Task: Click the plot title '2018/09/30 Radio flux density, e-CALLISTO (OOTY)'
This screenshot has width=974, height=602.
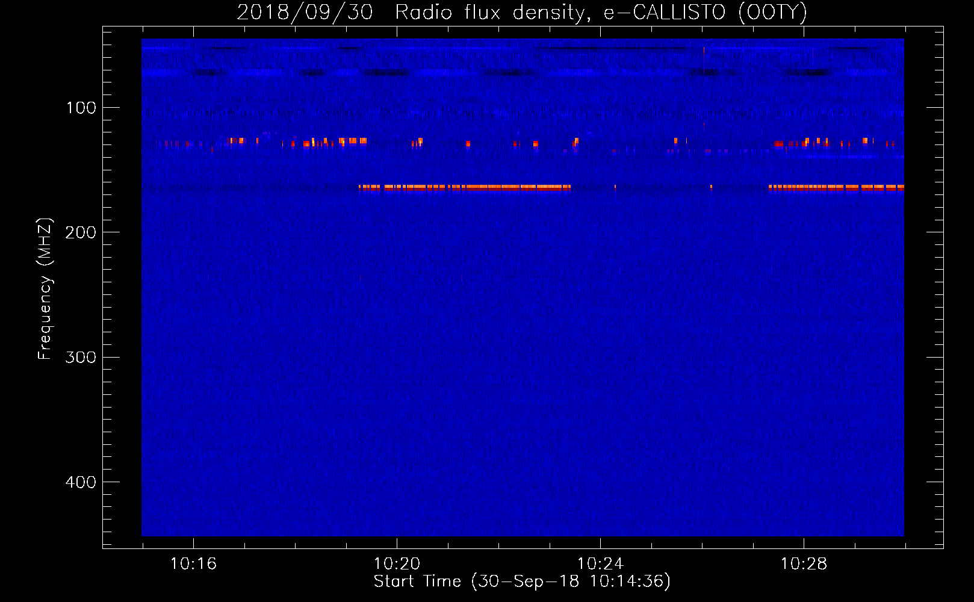Action: click(x=522, y=12)
